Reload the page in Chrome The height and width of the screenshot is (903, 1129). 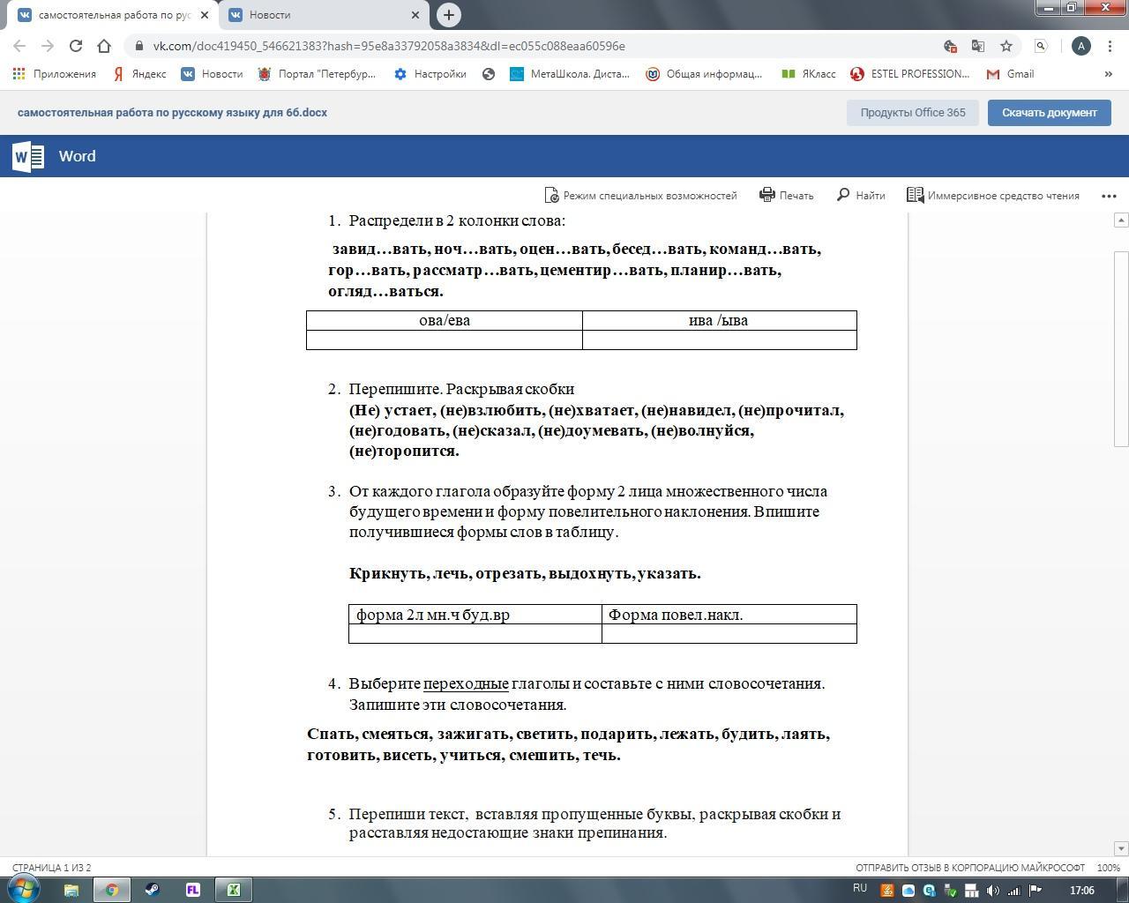point(76,46)
